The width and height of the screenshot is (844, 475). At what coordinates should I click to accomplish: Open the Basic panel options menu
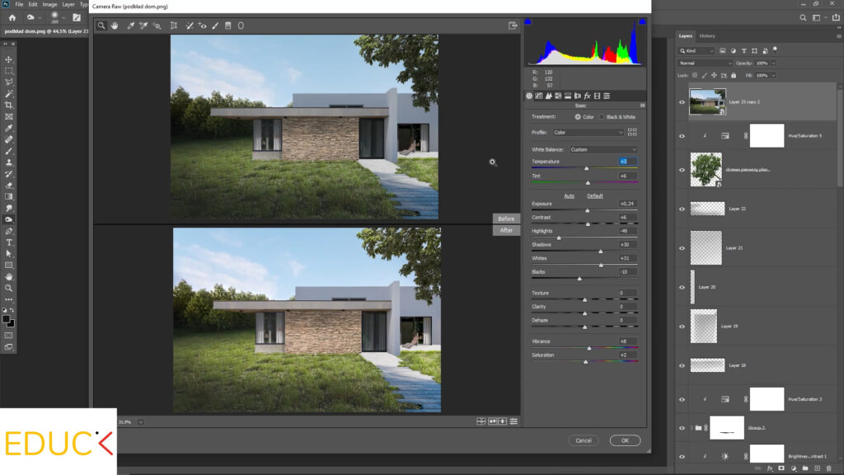click(642, 106)
